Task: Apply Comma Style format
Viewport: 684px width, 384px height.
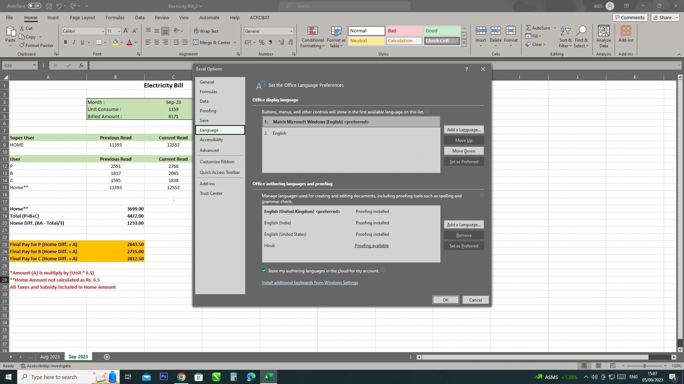Action: (271, 42)
